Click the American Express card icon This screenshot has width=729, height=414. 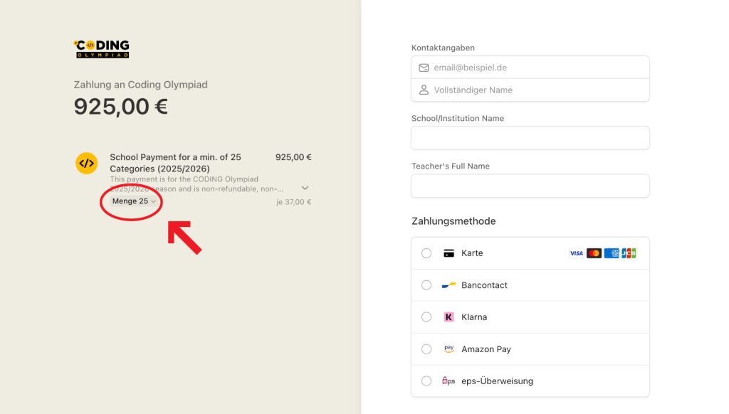click(x=612, y=253)
